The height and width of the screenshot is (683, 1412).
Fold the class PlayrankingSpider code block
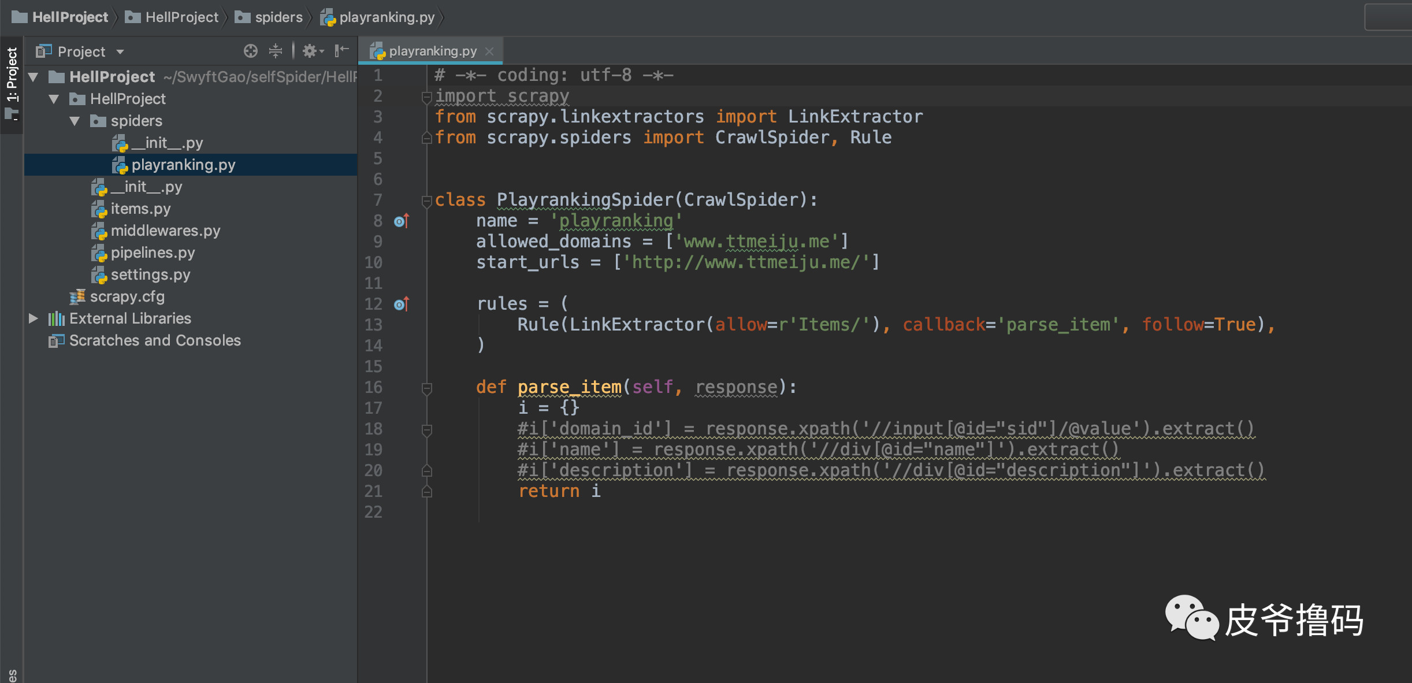pyautogui.click(x=427, y=201)
